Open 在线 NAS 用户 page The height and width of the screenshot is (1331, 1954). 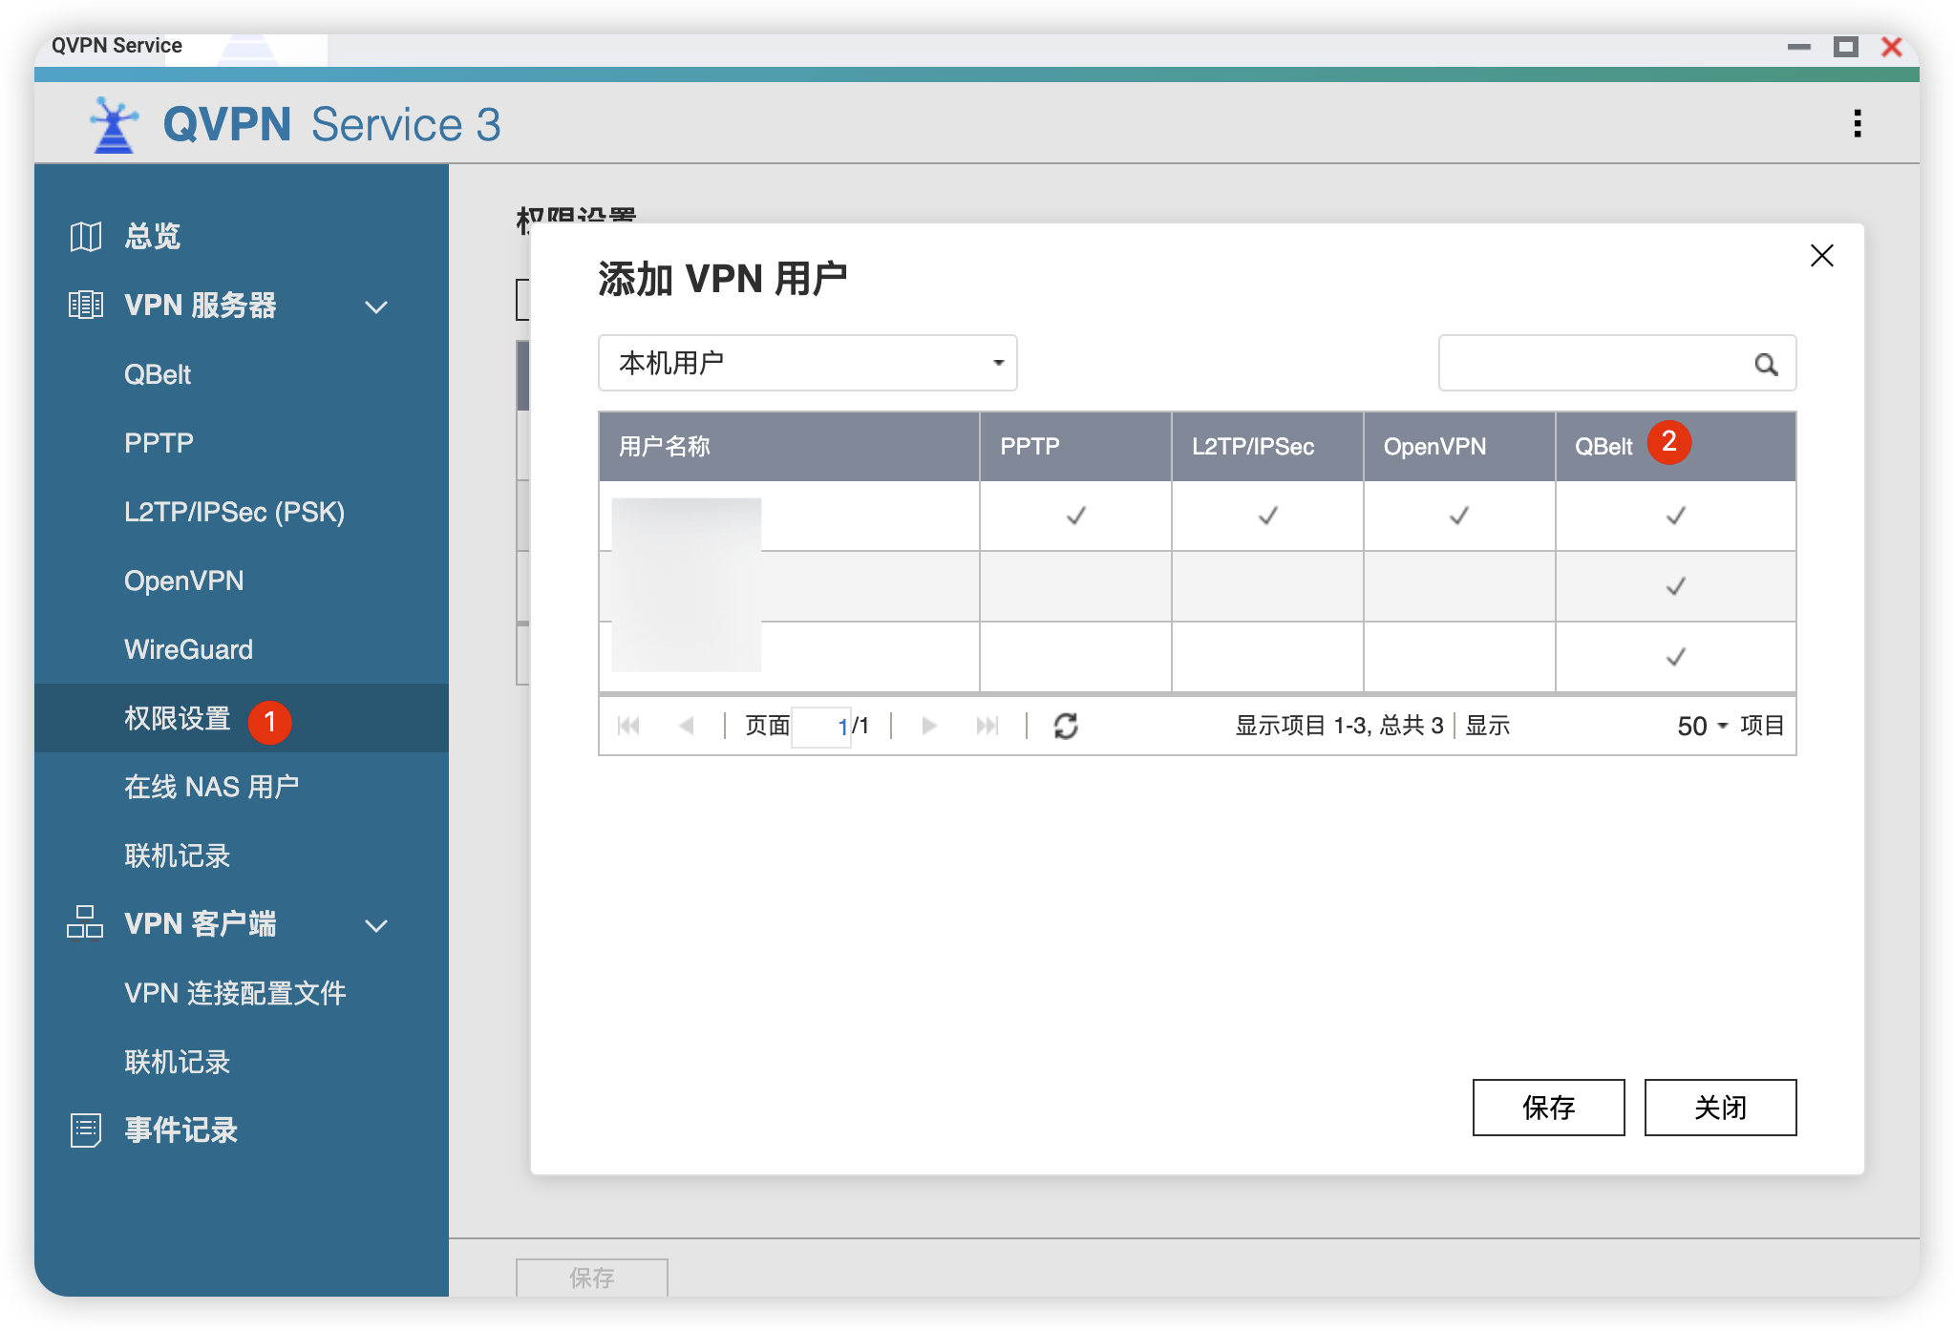pos(211,787)
